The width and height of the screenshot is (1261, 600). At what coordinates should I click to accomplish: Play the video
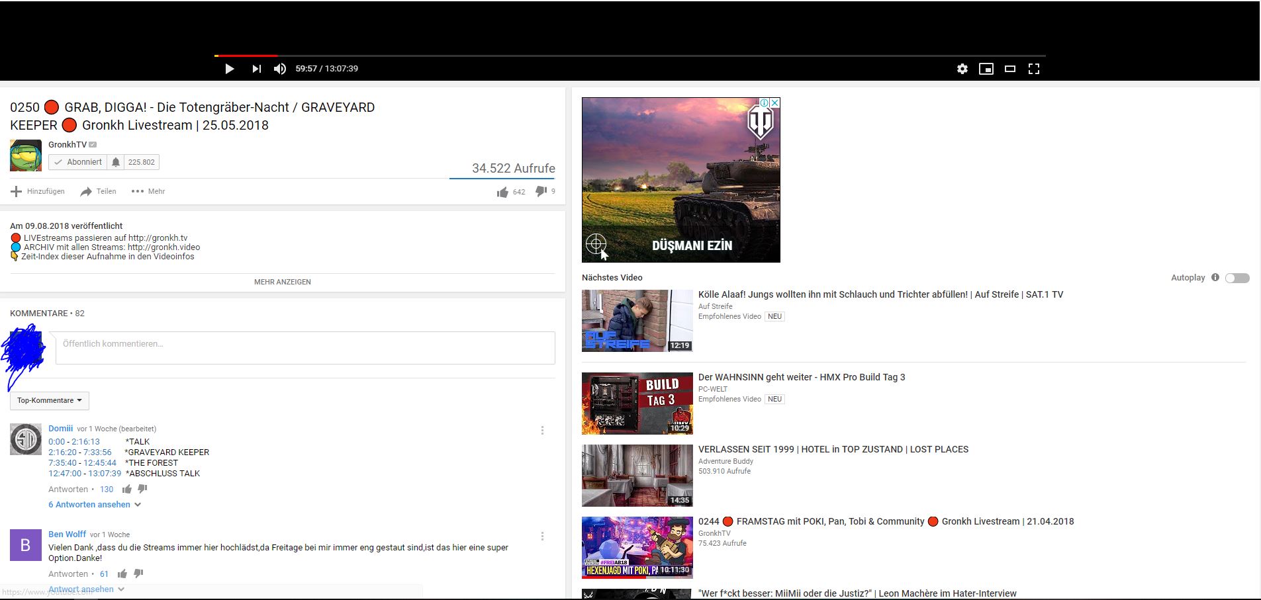(230, 69)
